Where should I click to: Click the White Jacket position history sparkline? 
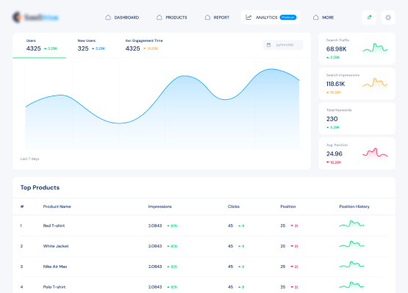(x=351, y=245)
